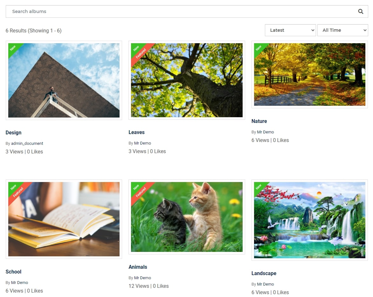Open the Leaves album thumbnail
373x297 pixels.
point(187,80)
